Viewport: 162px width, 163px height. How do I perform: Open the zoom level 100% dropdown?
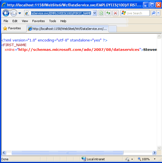point(155,159)
